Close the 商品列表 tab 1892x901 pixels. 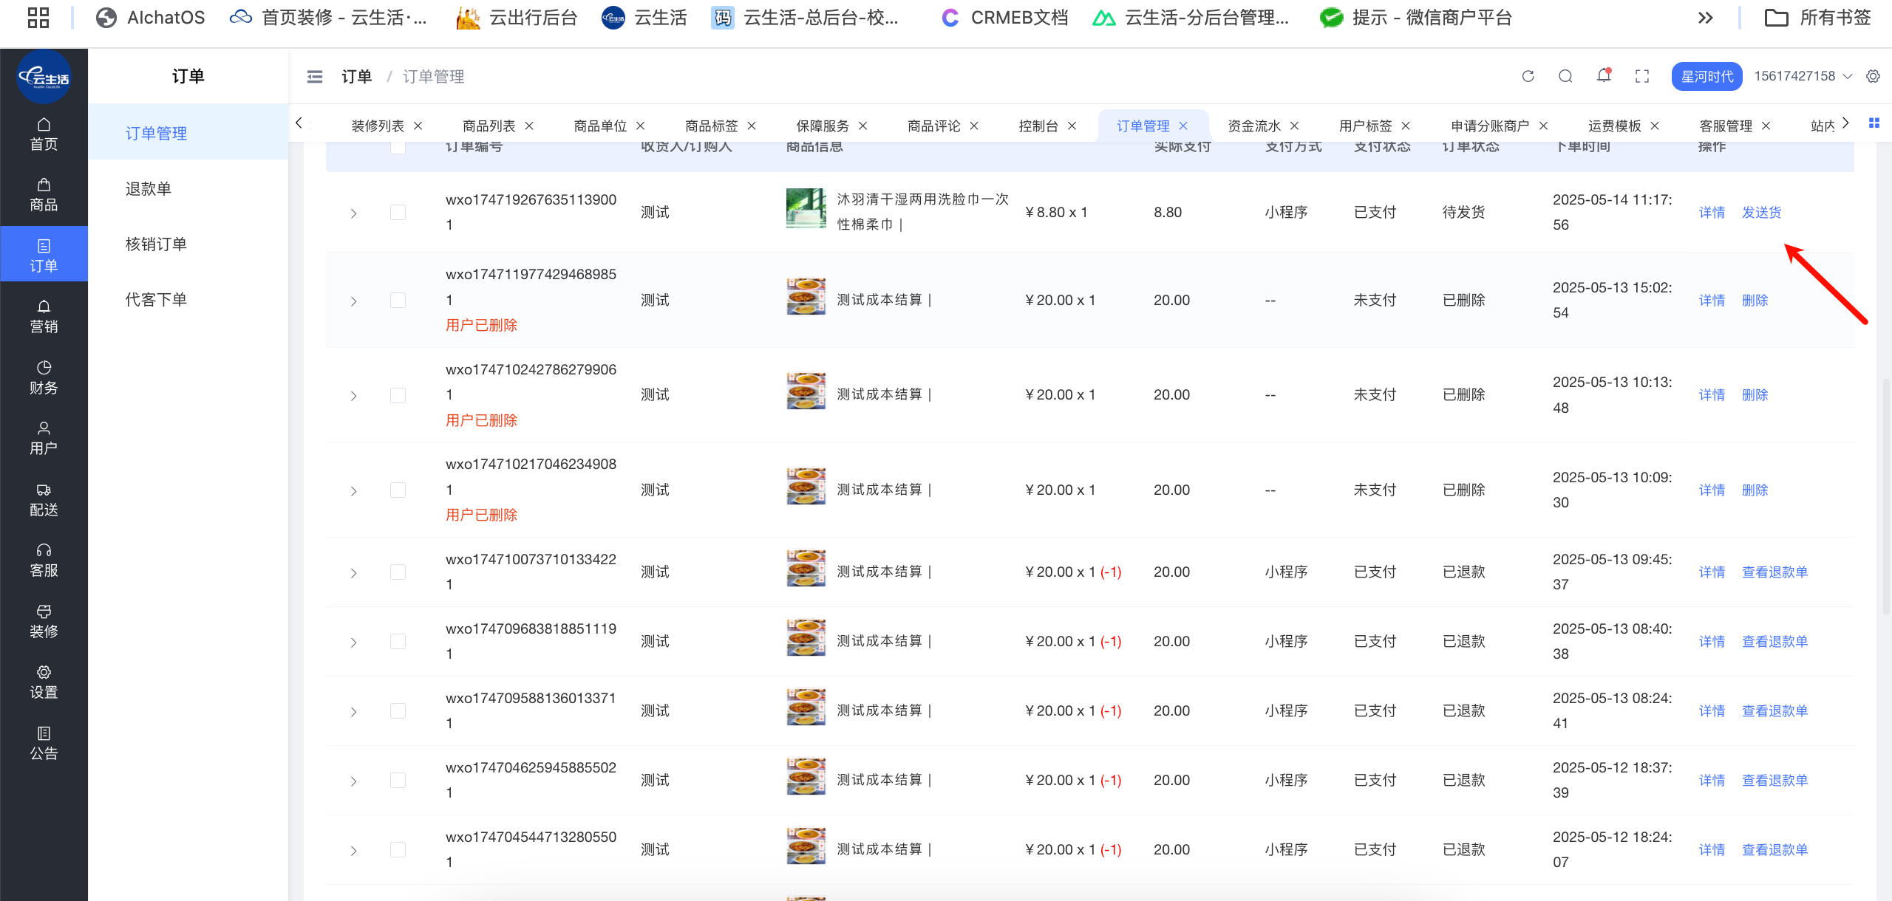click(x=529, y=126)
